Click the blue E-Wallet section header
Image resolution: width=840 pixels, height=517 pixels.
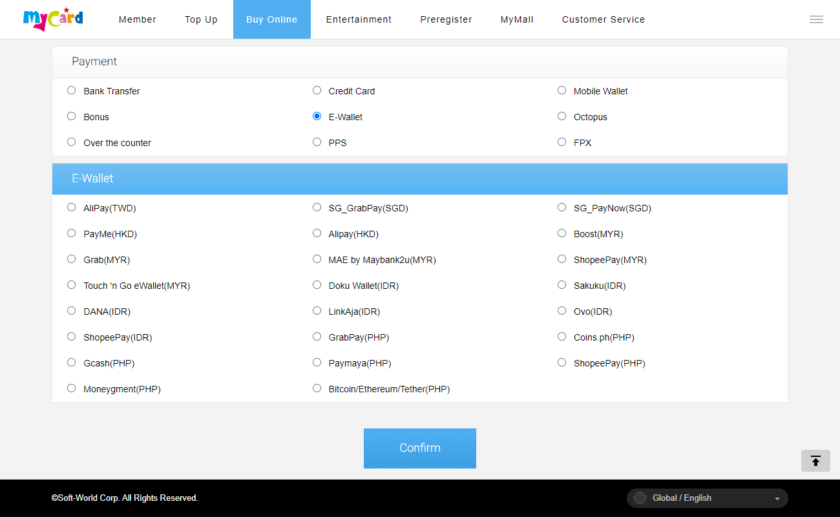[420, 179]
